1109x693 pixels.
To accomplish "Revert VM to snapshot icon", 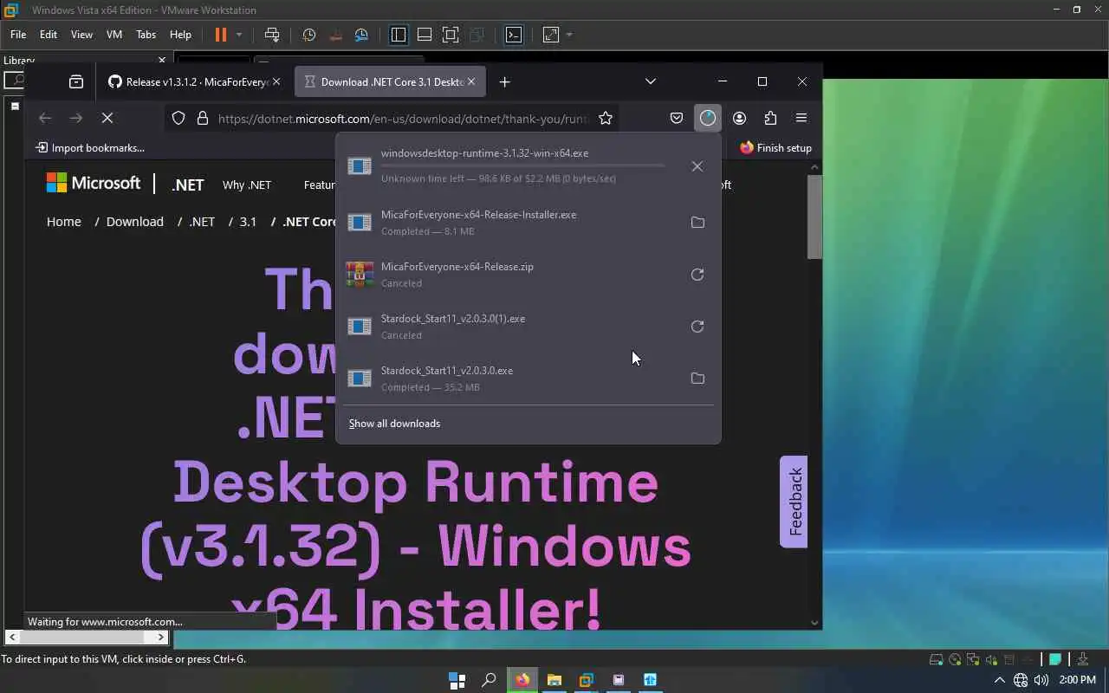I will pyautogui.click(x=336, y=35).
